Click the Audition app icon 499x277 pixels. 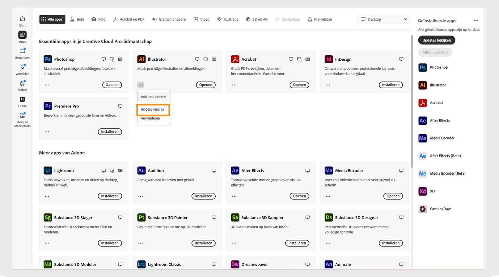pos(141,170)
